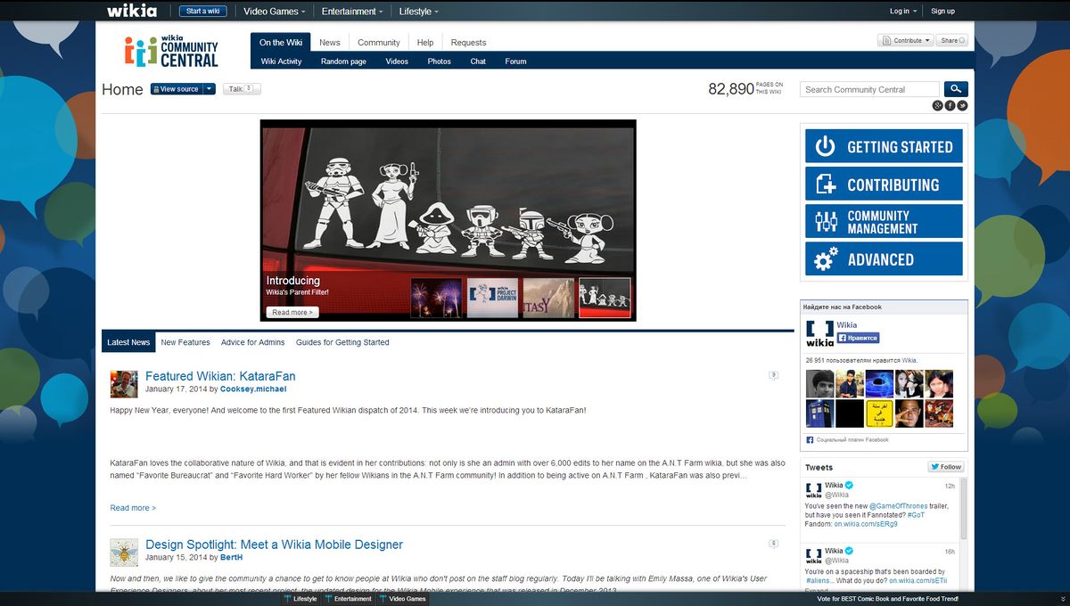1070x606 pixels.
Task: Open the Featured Wikian: KataraFan article title
Action: coord(220,376)
